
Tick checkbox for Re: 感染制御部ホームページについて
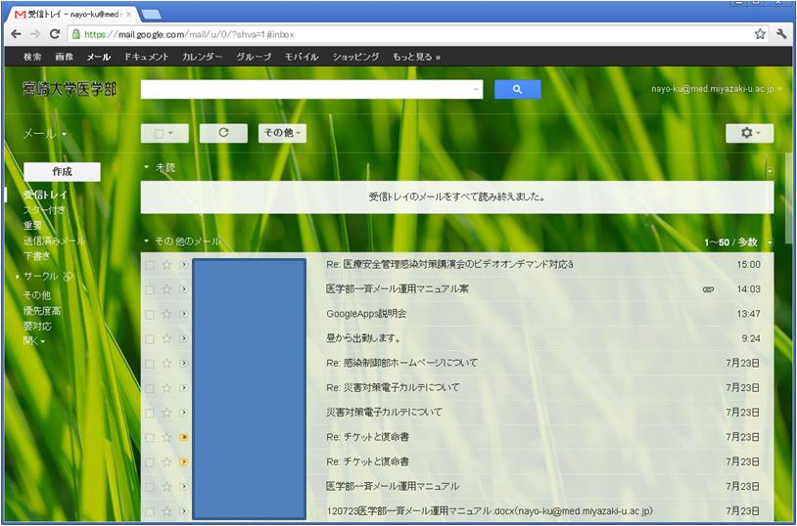tap(150, 364)
